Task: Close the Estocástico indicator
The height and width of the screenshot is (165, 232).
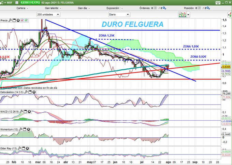Action: click(34, 92)
